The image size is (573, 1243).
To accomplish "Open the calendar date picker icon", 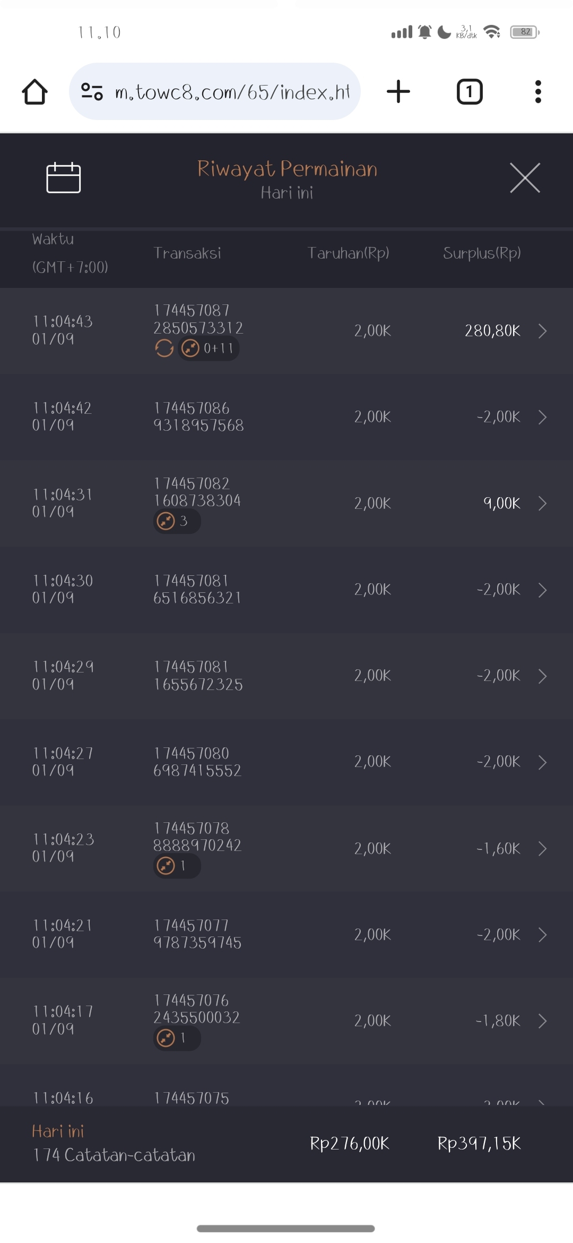I will click(64, 178).
